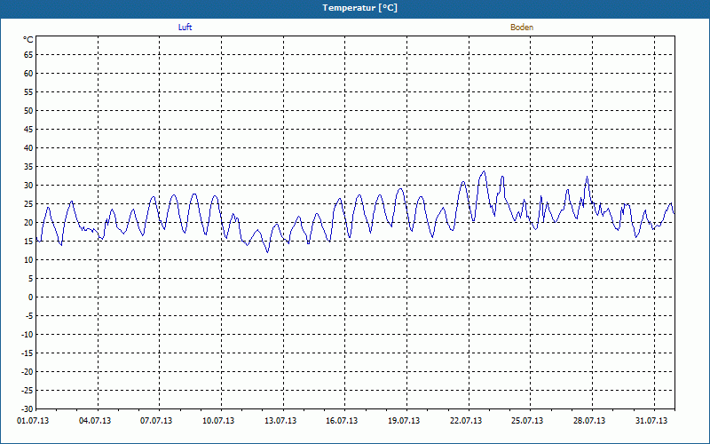Viewport: 710px width, 444px height.
Task: Select the 31.07.13 date axis label
Action: [x=651, y=421]
